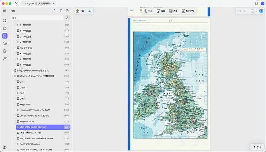Select the Longman document tab

click(38, 3)
